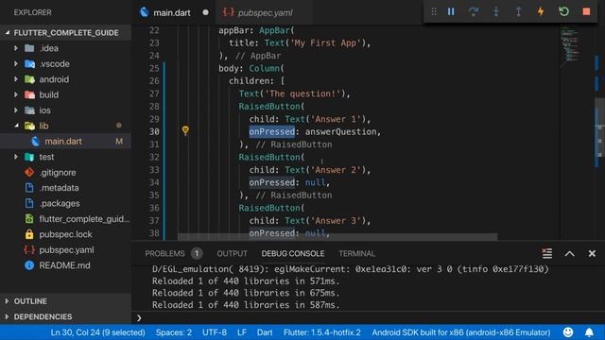The image size is (605, 340).
Task: Open notifications bell in status bar
Action: pyautogui.click(x=589, y=331)
